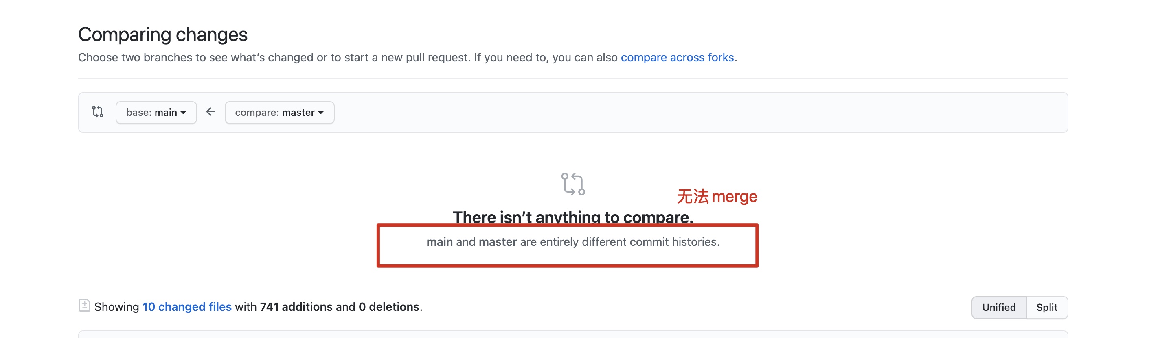The image size is (1149, 338).
Task: Switch diff view to Split
Action: pos(1047,307)
